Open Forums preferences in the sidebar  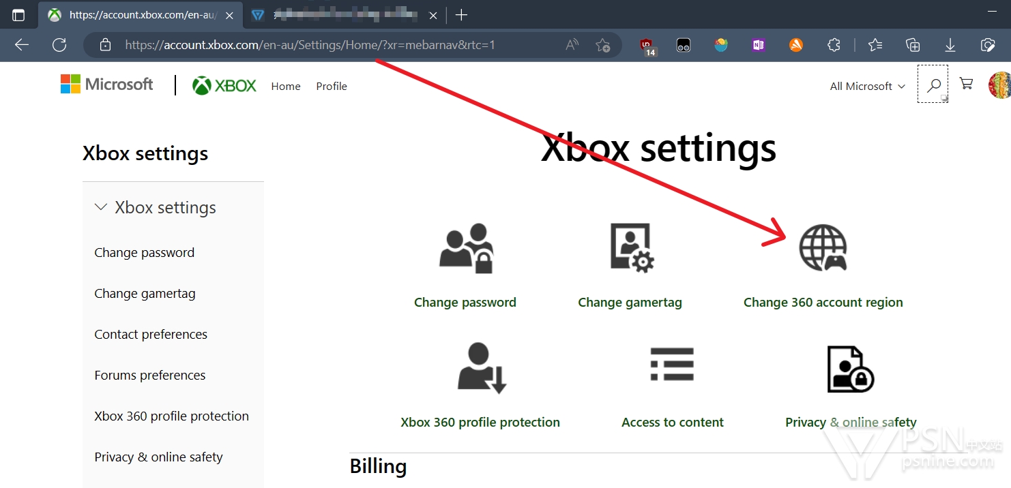tap(150, 376)
